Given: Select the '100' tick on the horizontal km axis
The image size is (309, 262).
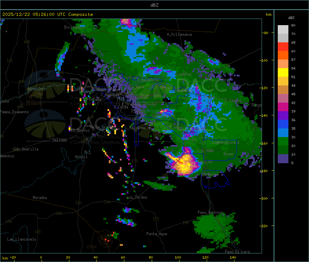Looking at the screenshot, I should (178, 257).
